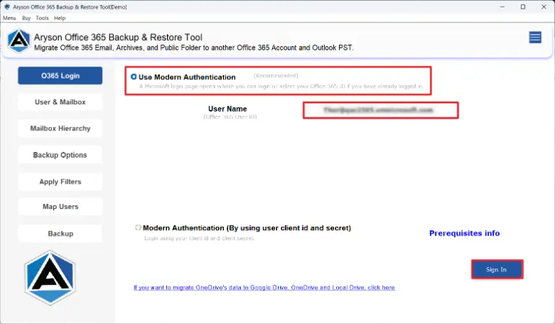Open Apply Filters step
This screenshot has width=555, height=324.
point(60,181)
